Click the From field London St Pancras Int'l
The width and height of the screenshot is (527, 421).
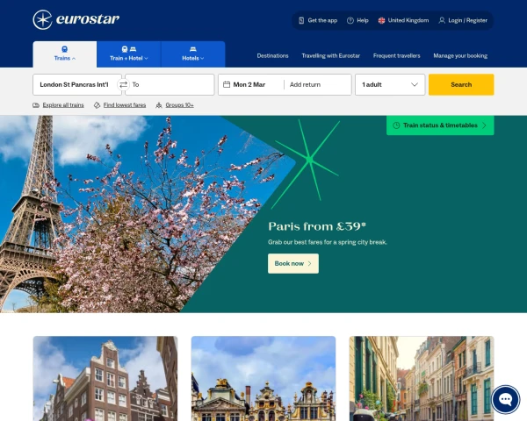(77, 84)
